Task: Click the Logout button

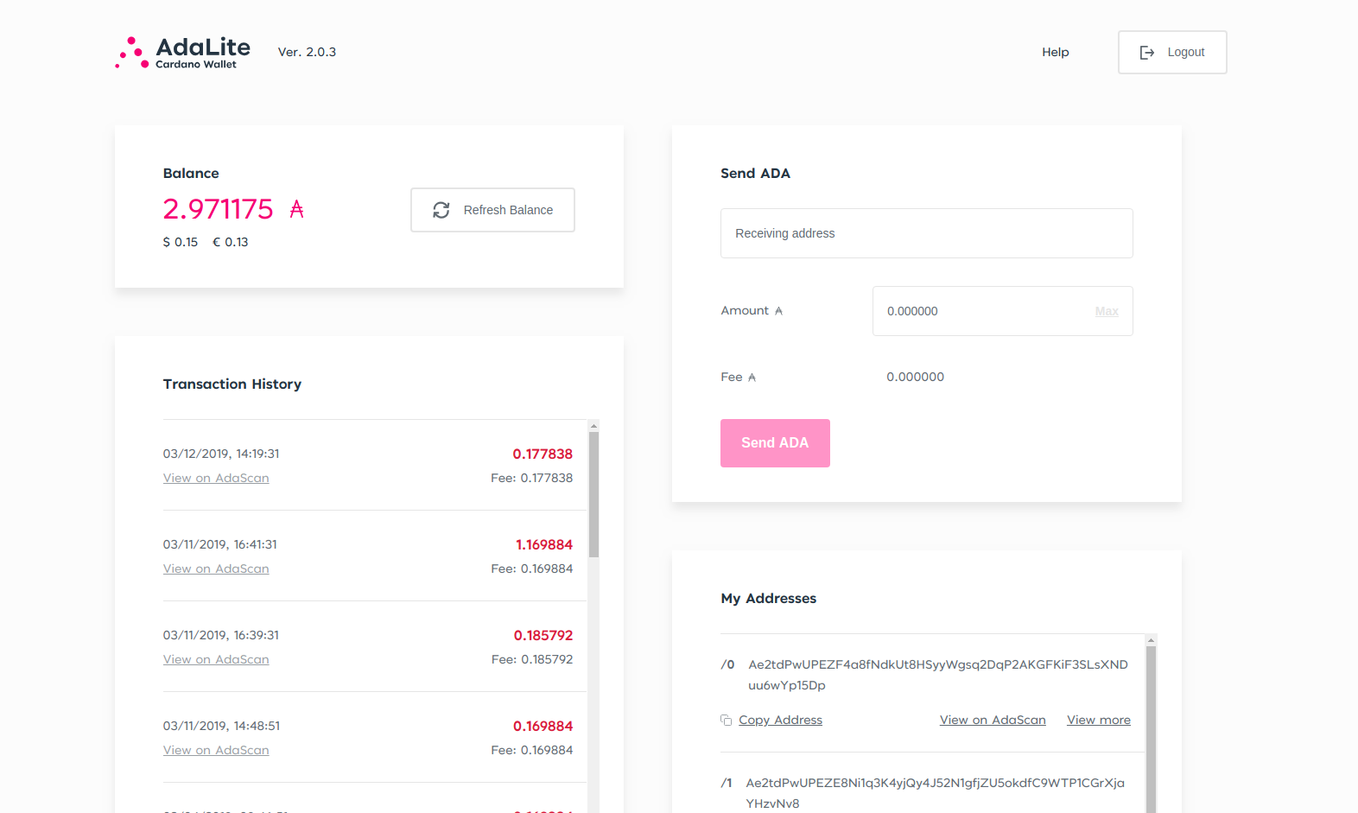Action: click(1172, 52)
